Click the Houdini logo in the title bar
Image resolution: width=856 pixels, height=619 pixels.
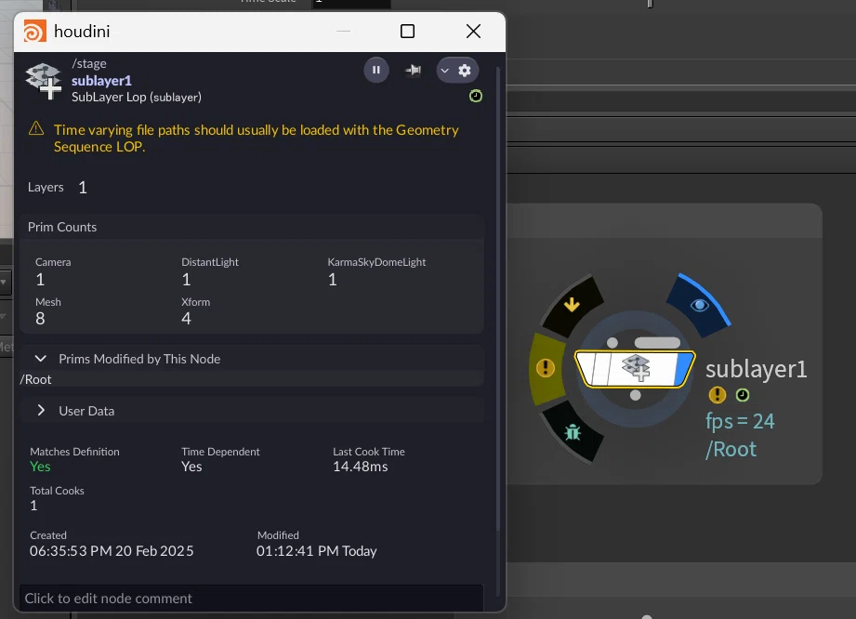pos(34,31)
